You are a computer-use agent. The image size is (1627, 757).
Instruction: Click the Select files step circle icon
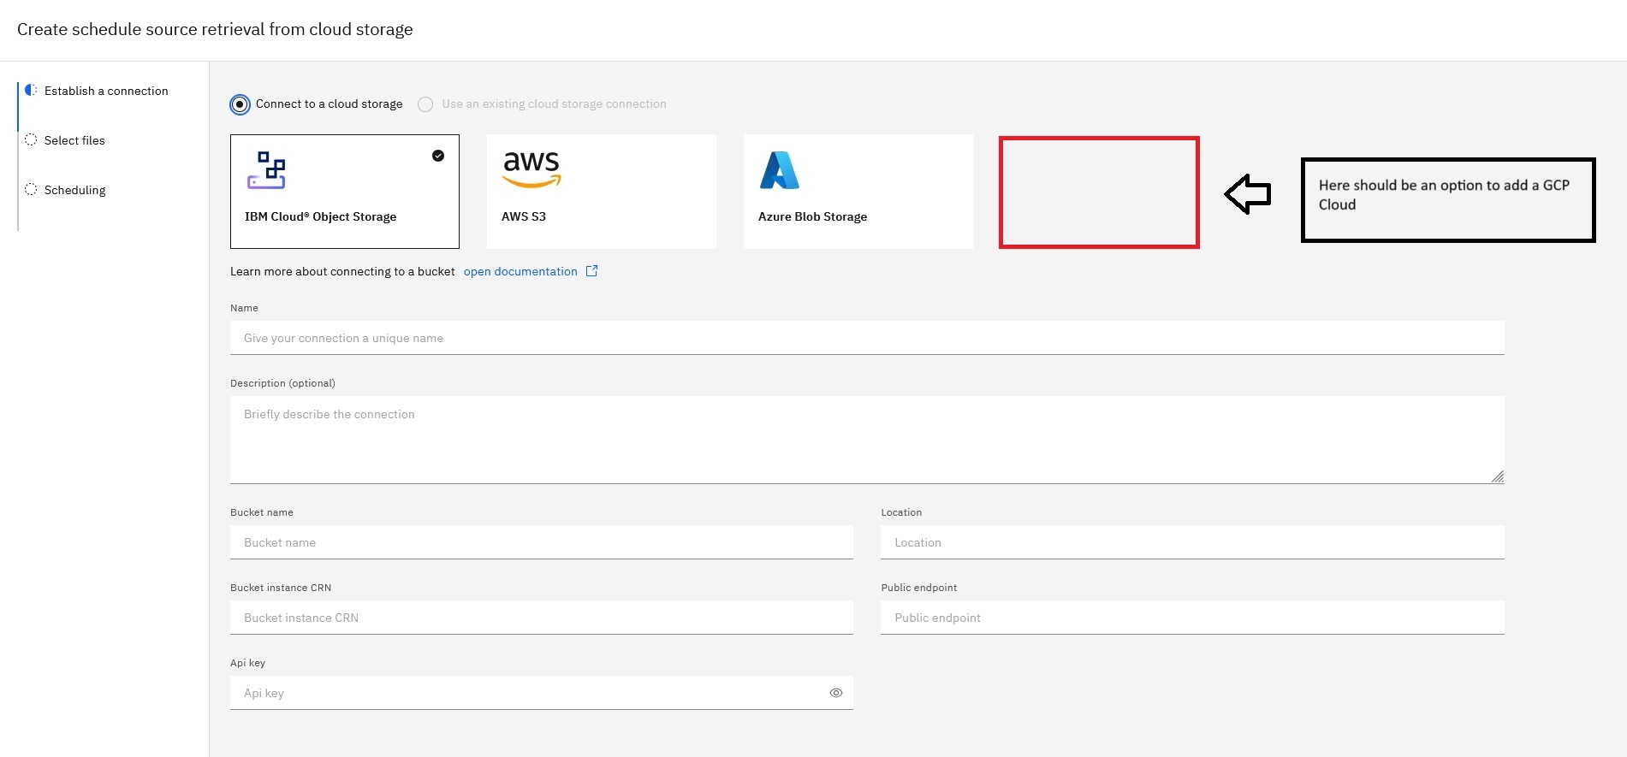pos(31,140)
